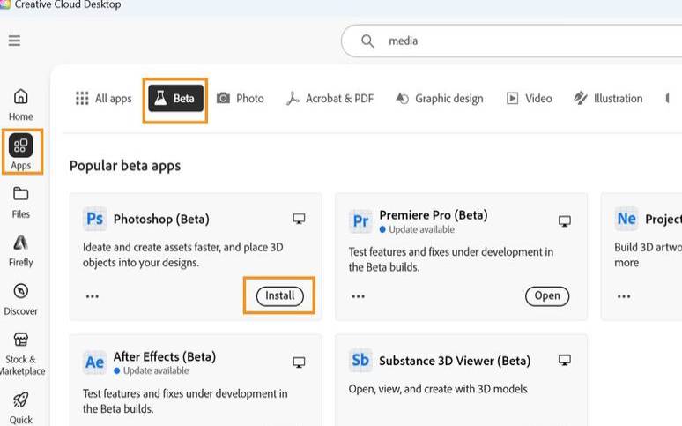Click the Project Neo Ne icon
Screen dimensions: 682x426
click(626, 219)
